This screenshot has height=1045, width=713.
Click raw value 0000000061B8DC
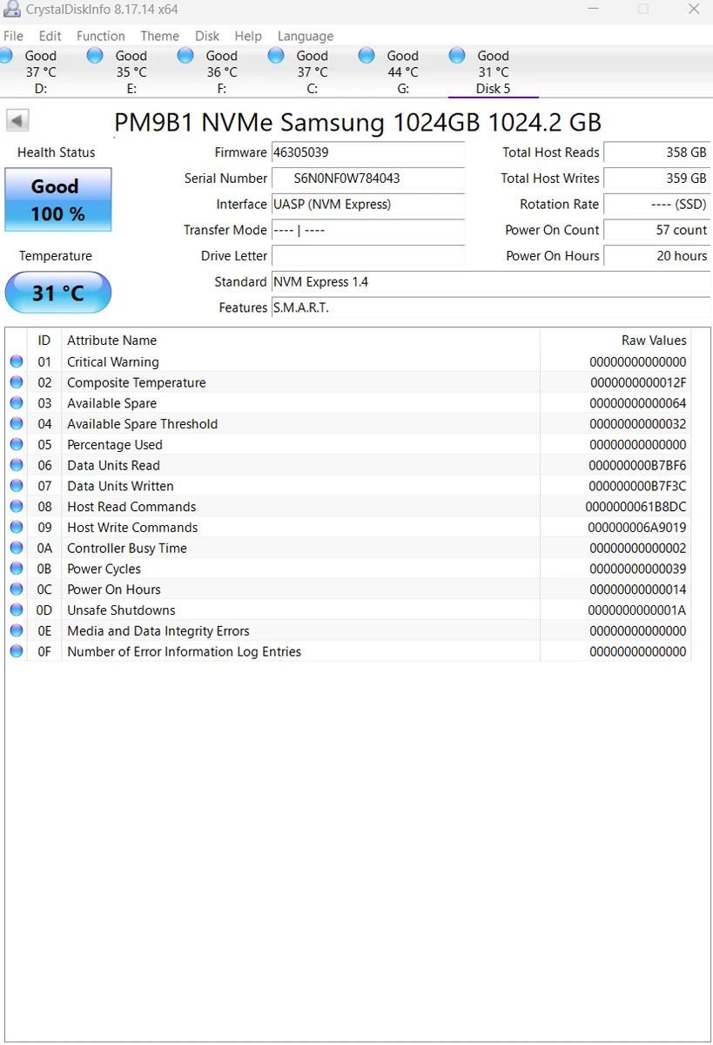click(x=636, y=507)
